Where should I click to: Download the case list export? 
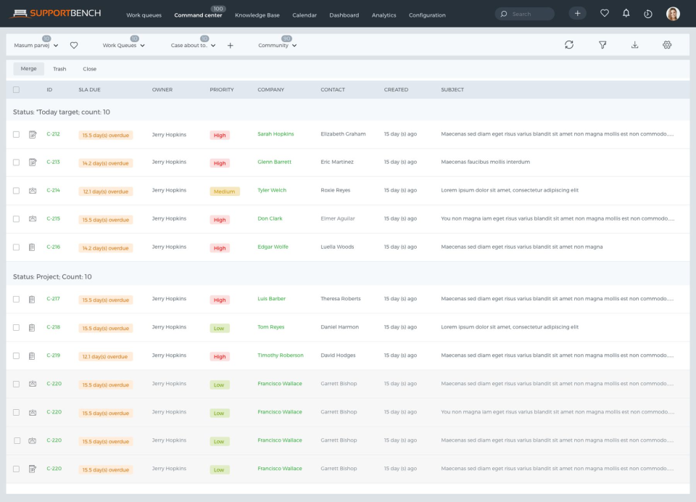pos(634,44)
